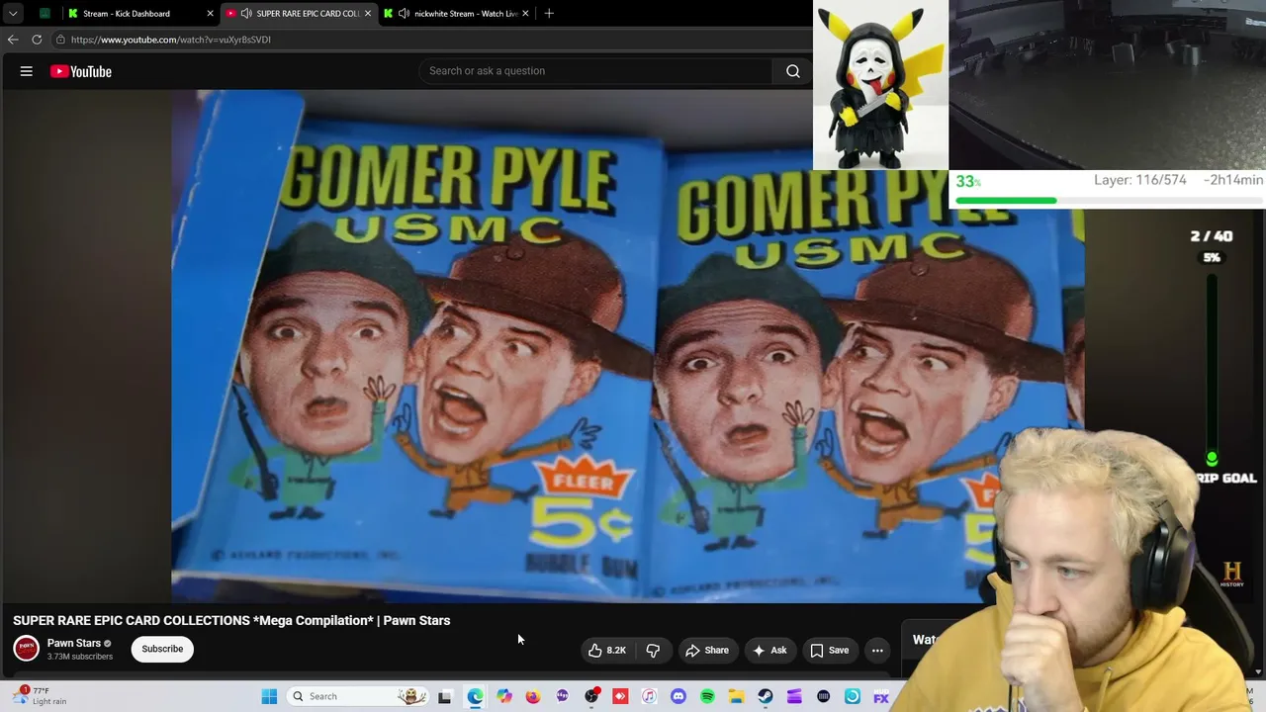Open the FX app on the taskbar
The height and width of the screenshot is (712, 1266).
881,696
